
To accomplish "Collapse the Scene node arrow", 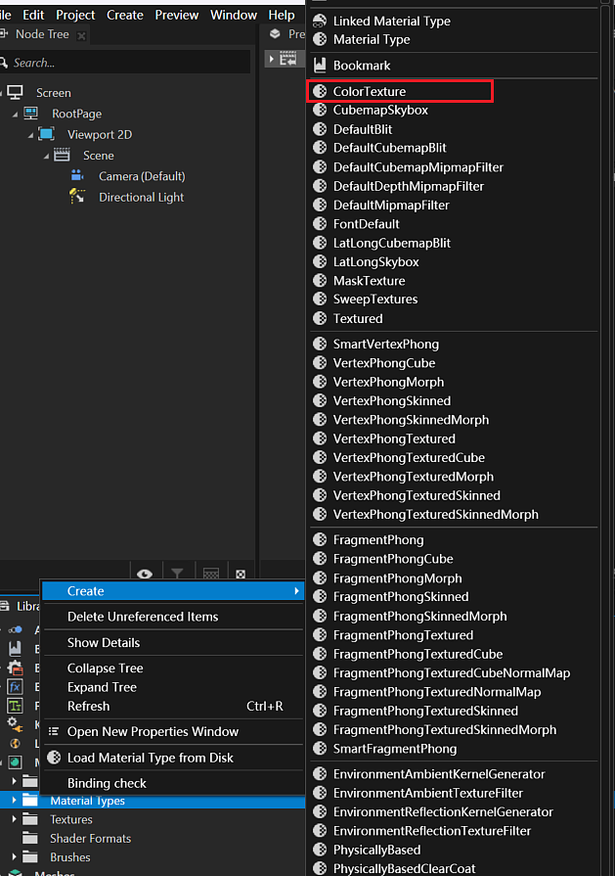I will click(x=46, y=156).
